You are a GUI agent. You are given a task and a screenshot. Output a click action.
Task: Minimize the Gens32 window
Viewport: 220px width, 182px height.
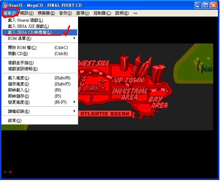point(198,5)
